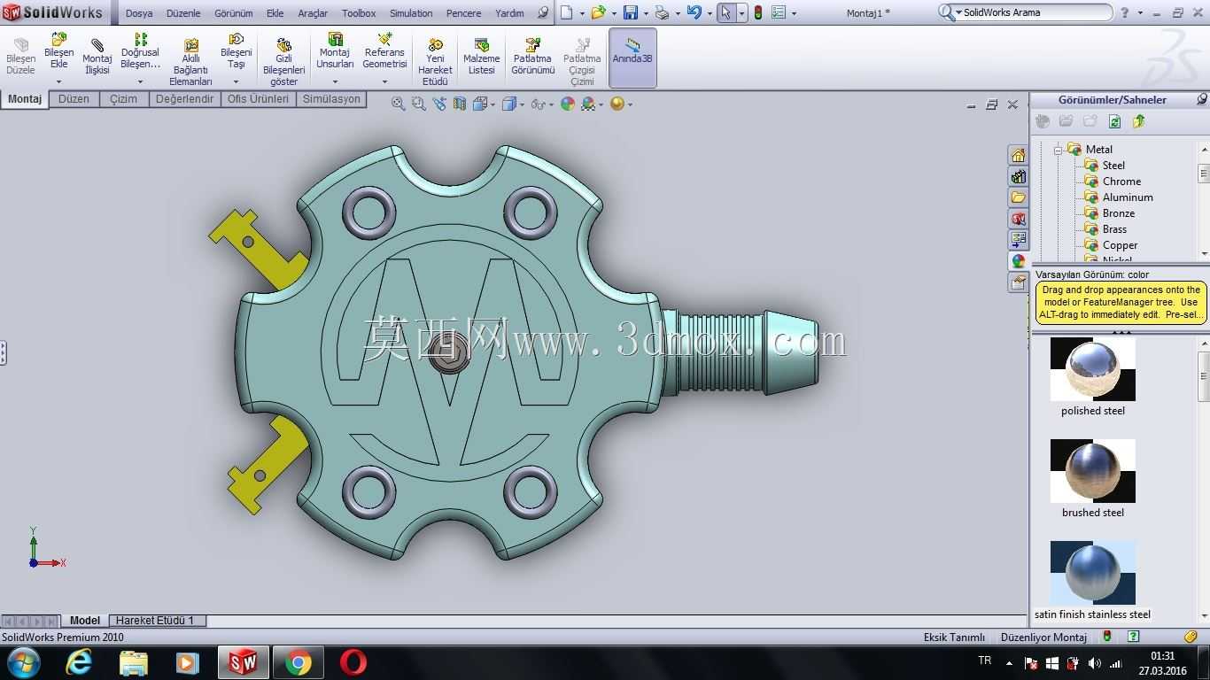Image resolution: width=1210 pixels, height=680 pixels.
Task: Click the Zoom to Fit icon
Action: coord(399,104)
